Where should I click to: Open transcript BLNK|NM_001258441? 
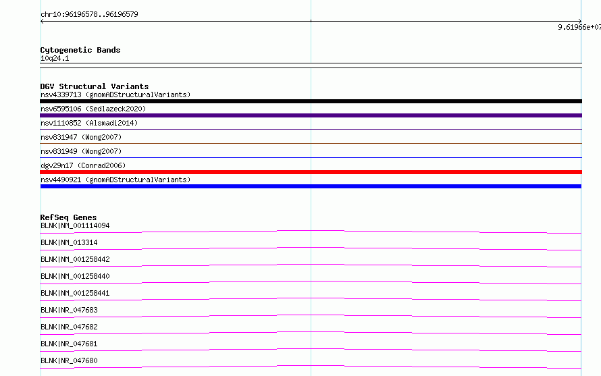click(75, 293)
